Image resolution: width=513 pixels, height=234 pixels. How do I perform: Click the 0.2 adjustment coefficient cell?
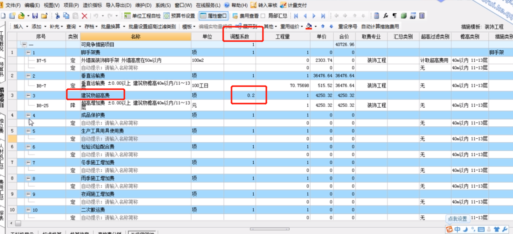(250, 96)
